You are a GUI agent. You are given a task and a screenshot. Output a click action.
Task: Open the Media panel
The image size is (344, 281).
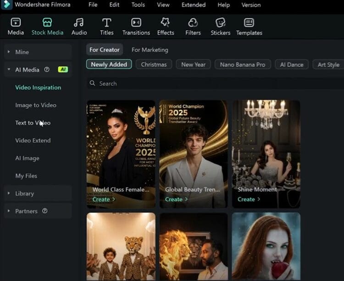[16, 27]
